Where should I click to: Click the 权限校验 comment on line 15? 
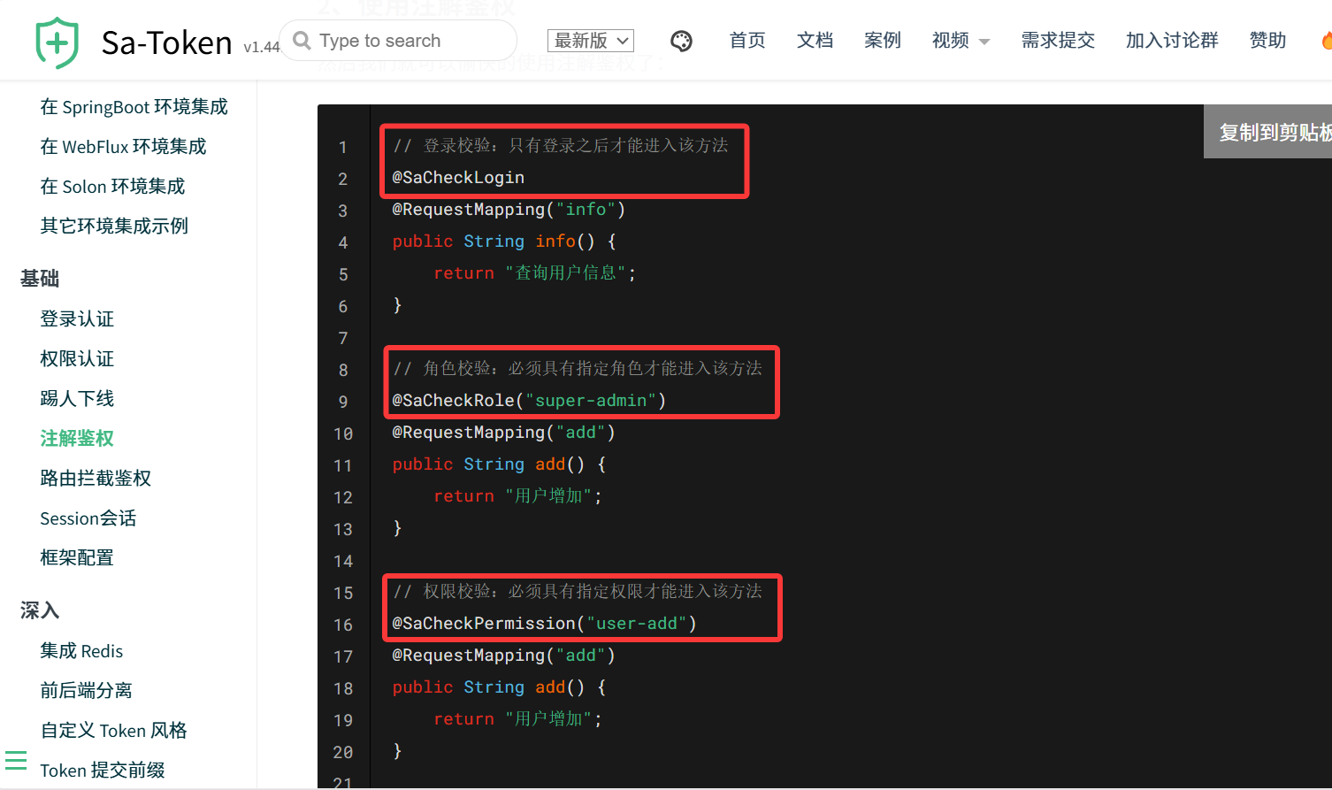tap(578, 592)
